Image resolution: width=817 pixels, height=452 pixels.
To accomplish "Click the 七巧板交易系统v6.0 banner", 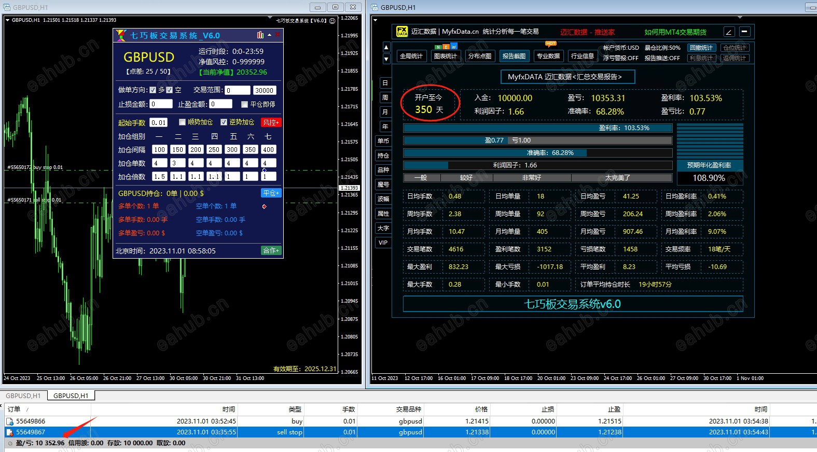I will coord(573,304).
